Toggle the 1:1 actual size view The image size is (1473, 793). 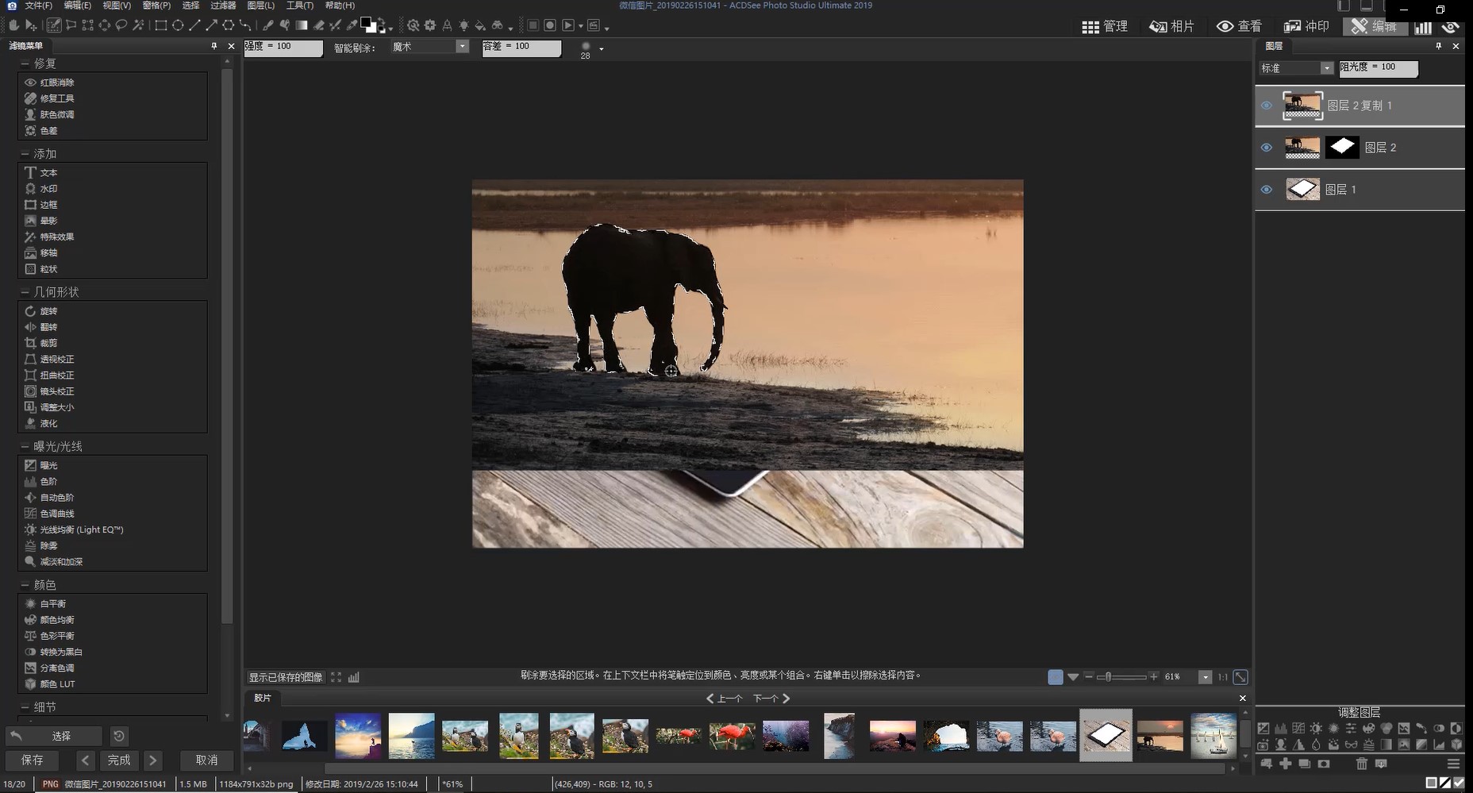pyautogui.click(x=1223, y=677)
